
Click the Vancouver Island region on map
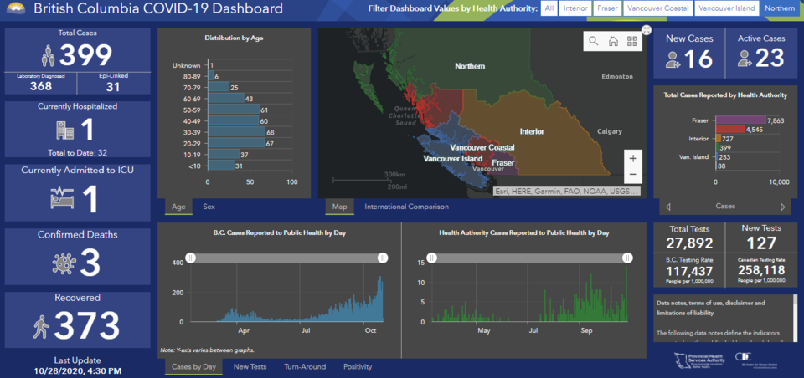[x=453, y=159]
